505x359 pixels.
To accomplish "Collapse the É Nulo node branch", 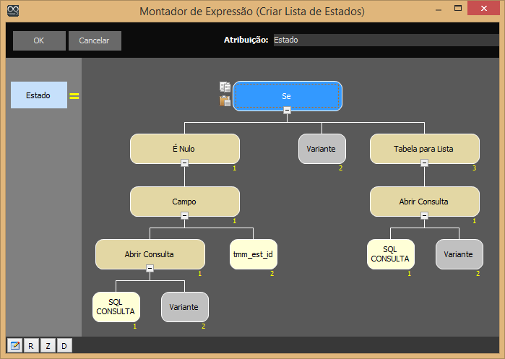I will pyautogui.click(x=184, y=163).
